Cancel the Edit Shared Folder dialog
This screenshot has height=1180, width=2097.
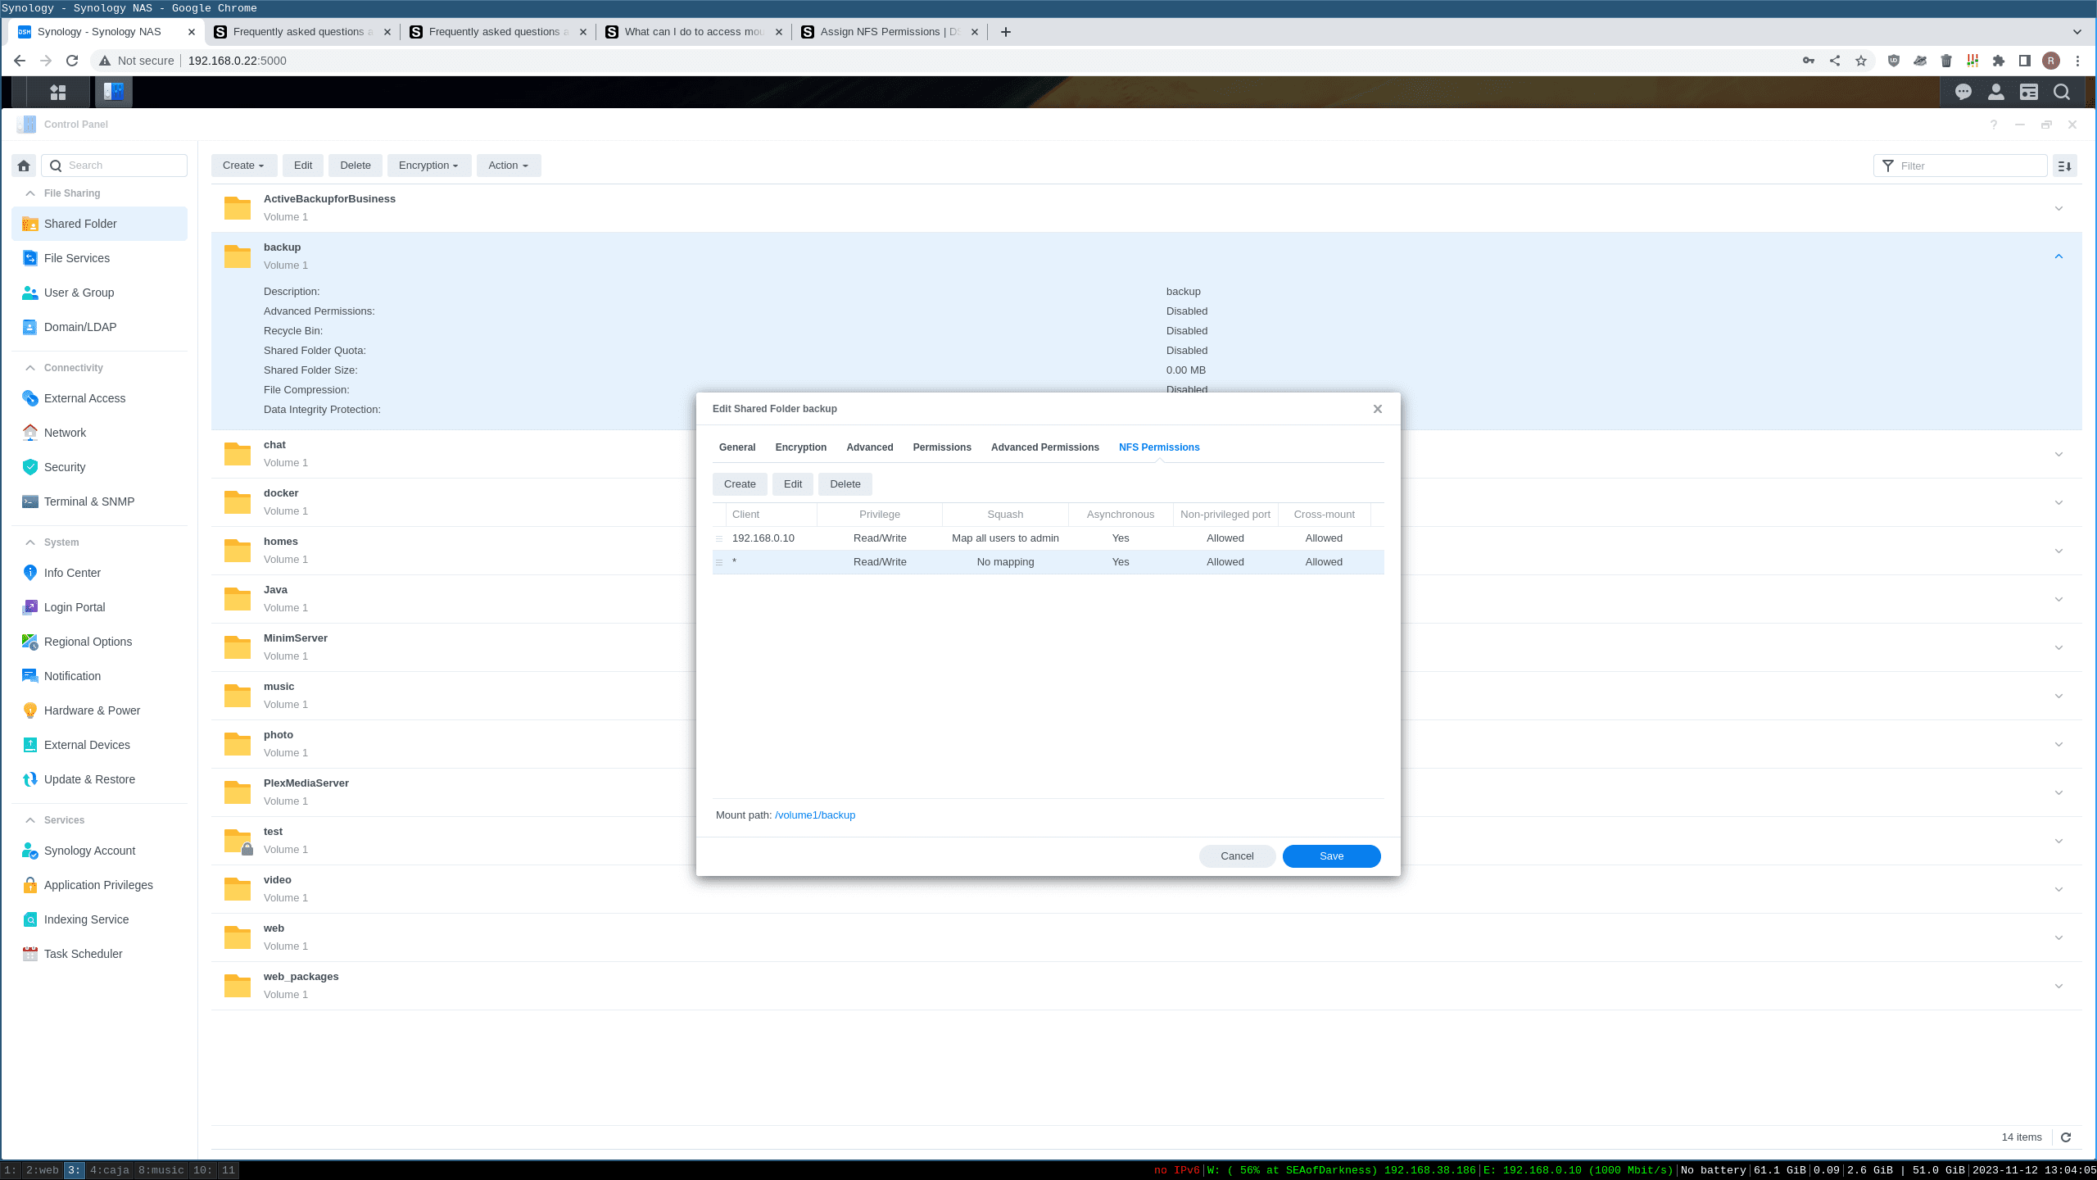pos(1237,856)
